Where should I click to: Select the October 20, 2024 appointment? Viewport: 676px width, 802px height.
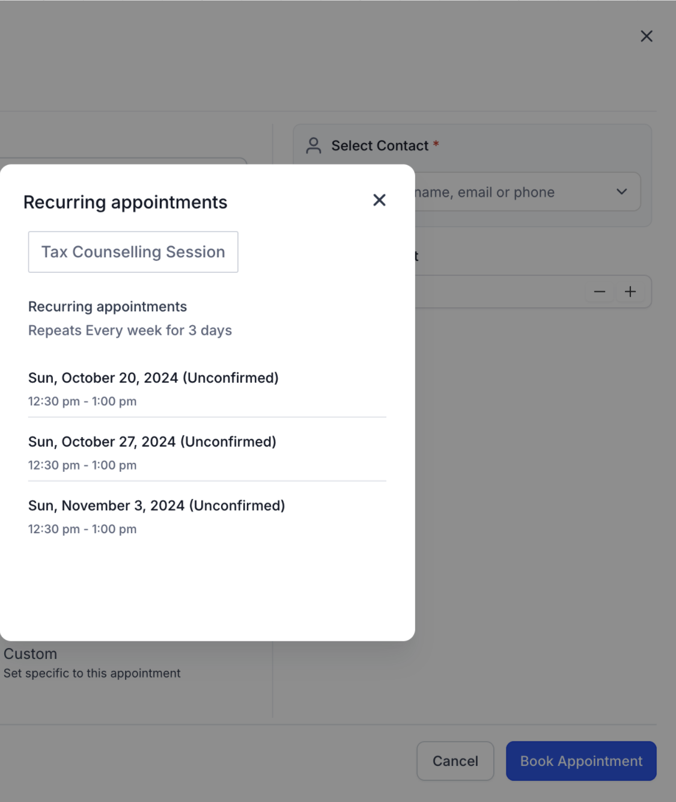tap(207, 388)
